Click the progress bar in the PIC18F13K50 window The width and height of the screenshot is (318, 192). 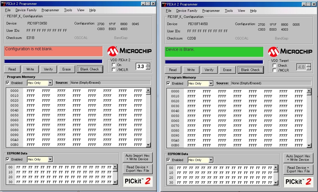[x=53, y=61]
